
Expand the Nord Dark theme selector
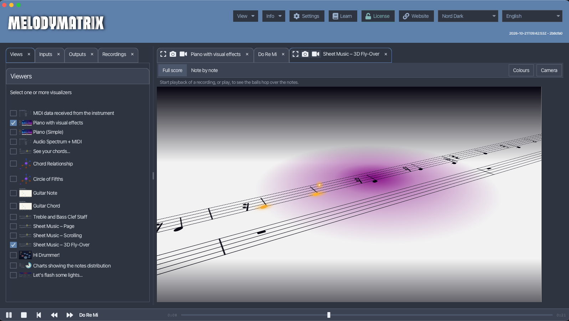(468, 16)
